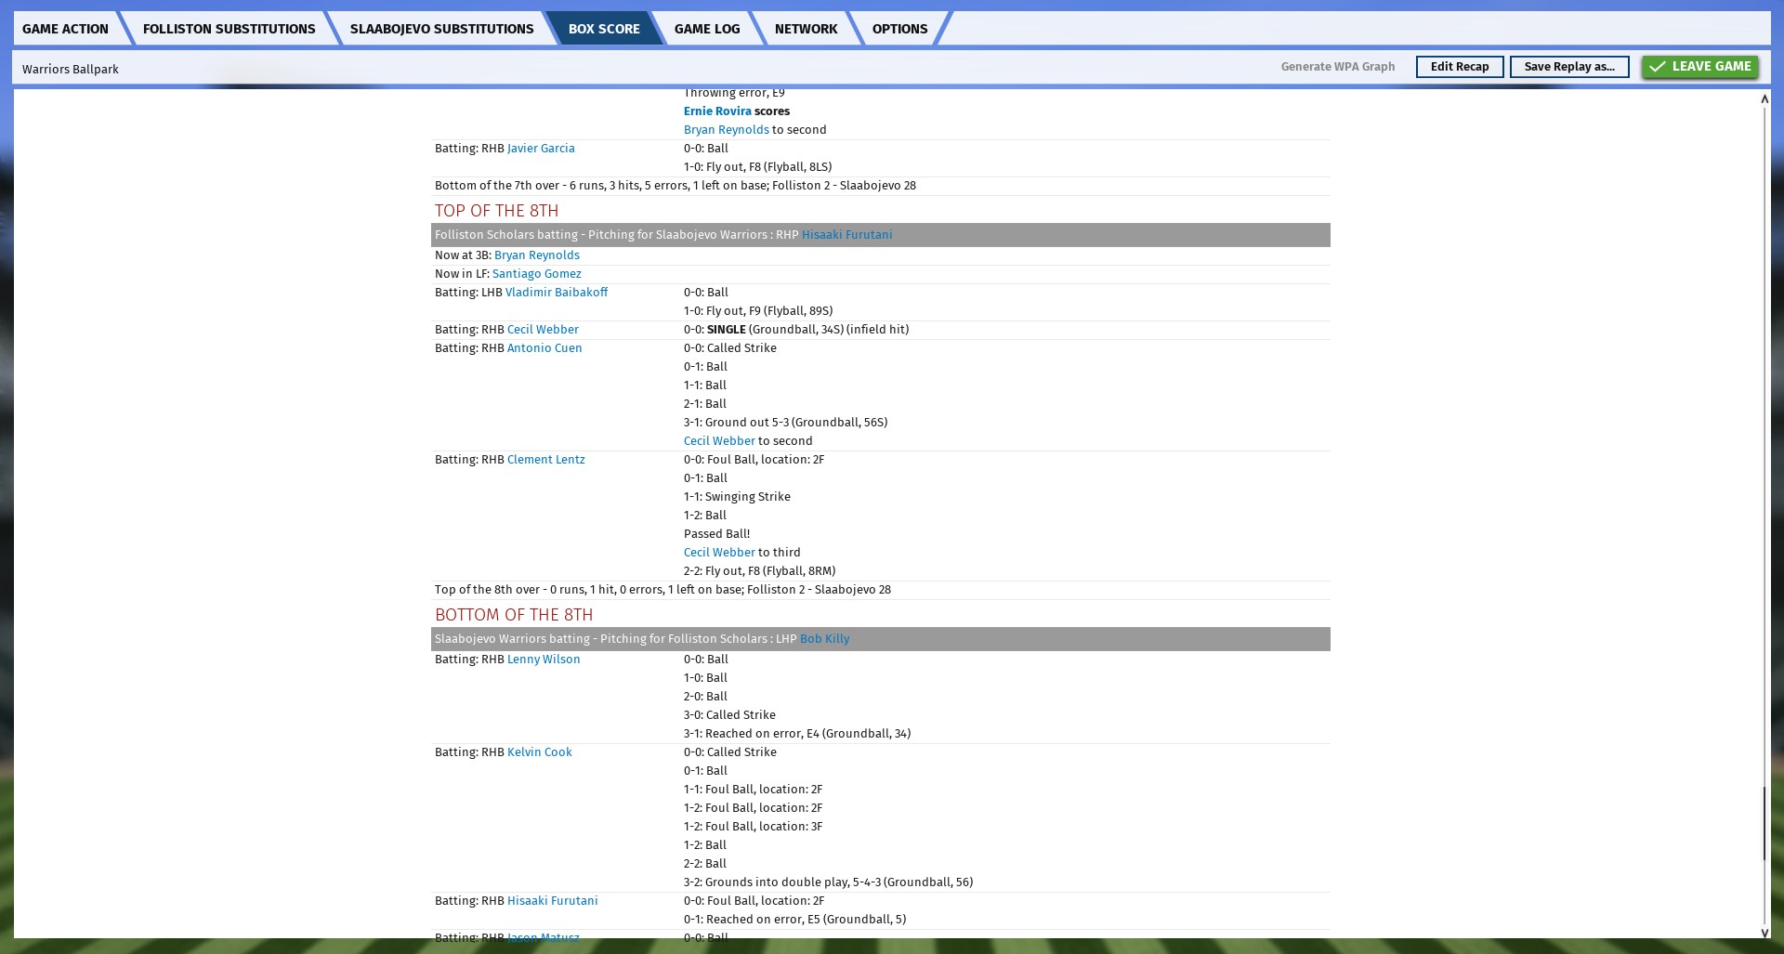The height and width of the screenshot is (954, 1784).
Task: Click the Clement Lentz batter link
Action: [545, 460]
